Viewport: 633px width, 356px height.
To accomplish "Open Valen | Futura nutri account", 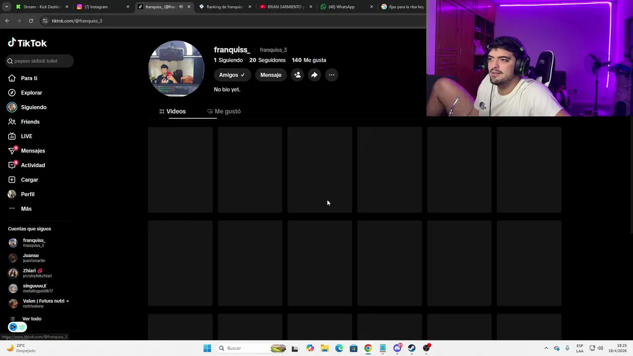I will point(39,303).
